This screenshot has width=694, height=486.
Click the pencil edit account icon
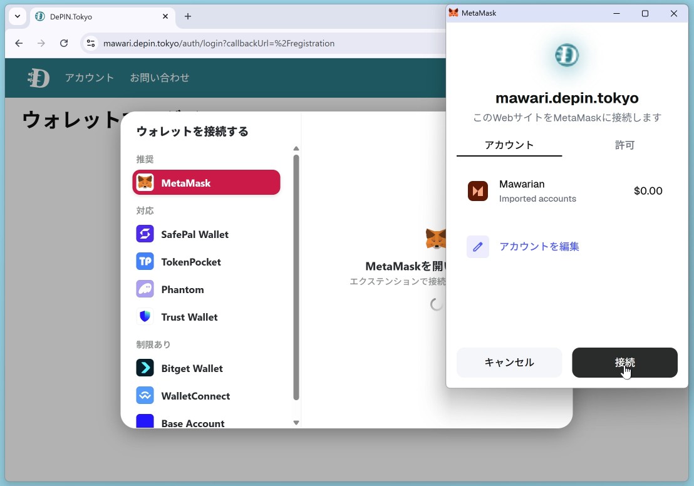coord(478,247)
